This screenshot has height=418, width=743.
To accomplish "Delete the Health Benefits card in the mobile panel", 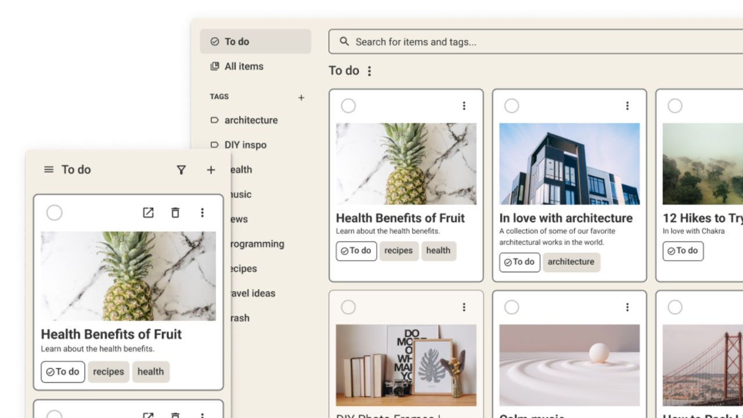I will (x=175, y=212).
